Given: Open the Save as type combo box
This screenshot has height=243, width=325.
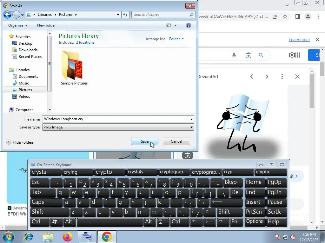Looking at the screenshot, I should 118,127.
